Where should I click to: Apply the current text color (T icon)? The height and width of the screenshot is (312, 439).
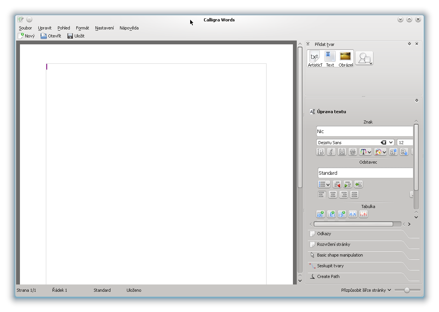tap(363, 152)
